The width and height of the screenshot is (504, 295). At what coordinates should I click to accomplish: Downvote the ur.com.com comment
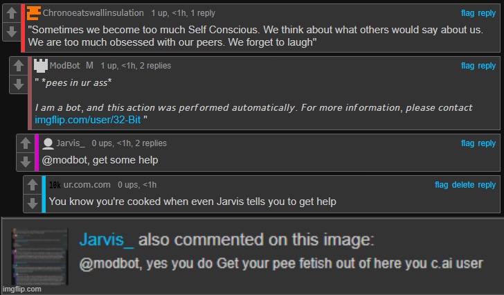tap(33, 203)
